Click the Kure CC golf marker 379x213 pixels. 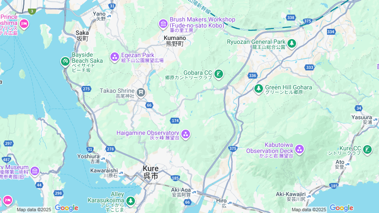pos(367,150)
